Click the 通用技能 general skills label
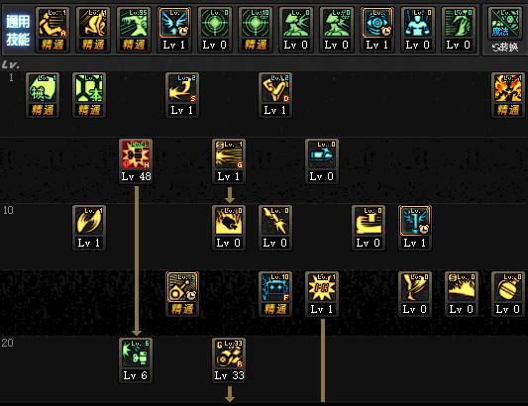This screenshot has height=406, width=528. (18, 31)
